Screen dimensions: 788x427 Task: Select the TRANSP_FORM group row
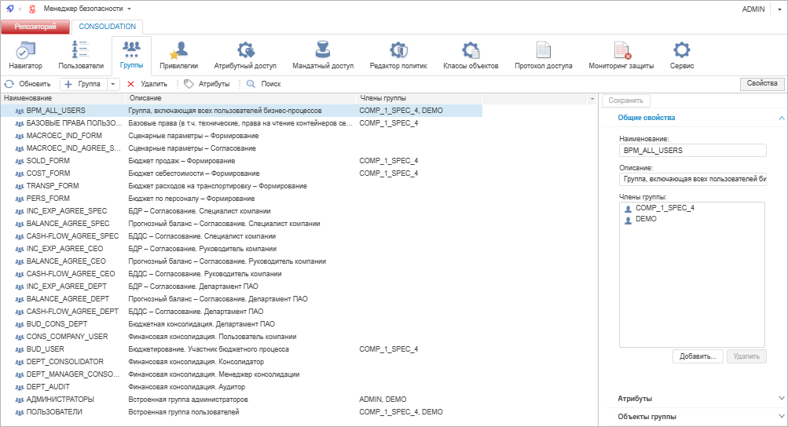[x=241, y=186]
